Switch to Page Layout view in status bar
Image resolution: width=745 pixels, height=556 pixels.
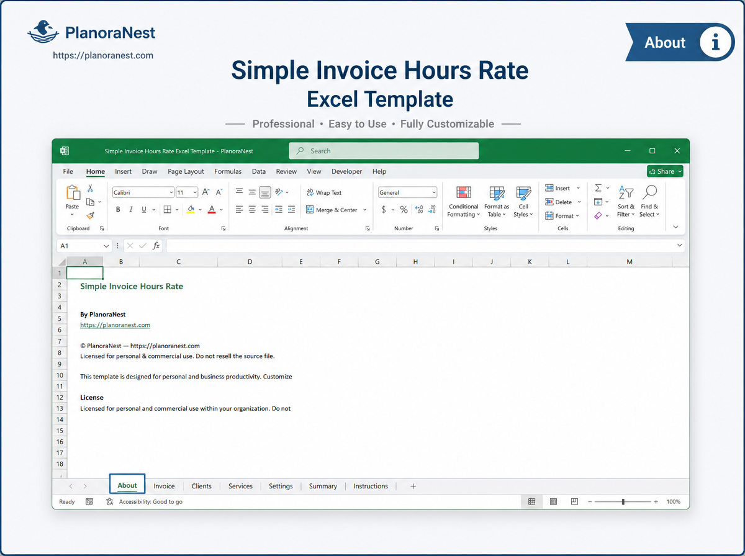(554, 501)
